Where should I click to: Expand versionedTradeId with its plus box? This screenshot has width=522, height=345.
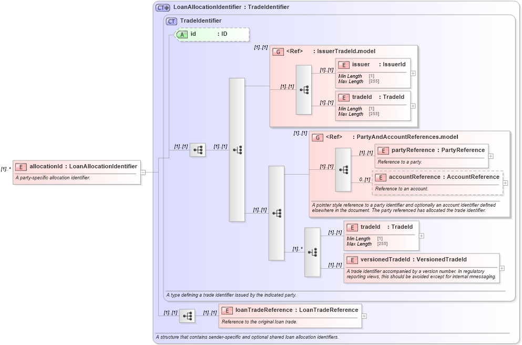502,269
